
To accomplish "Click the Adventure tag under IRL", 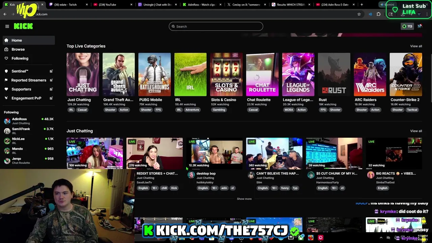I will [x=192, y=110].
